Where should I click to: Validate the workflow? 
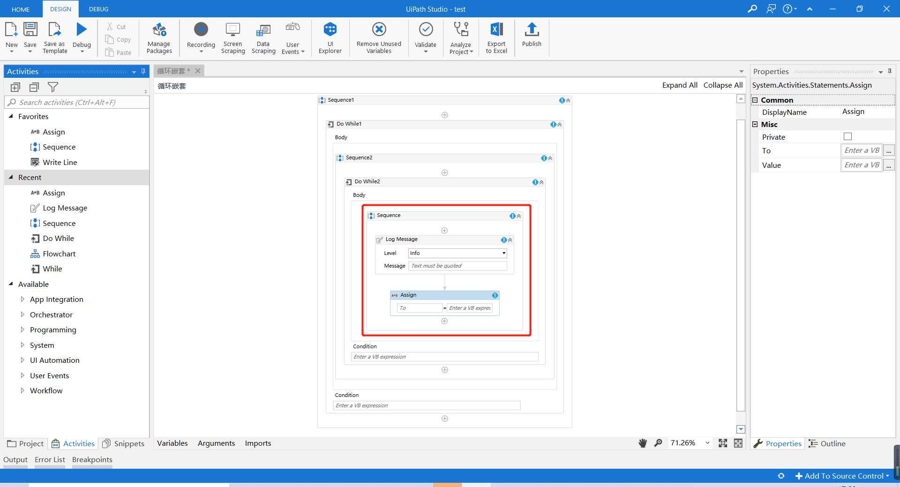pos(426,37)
